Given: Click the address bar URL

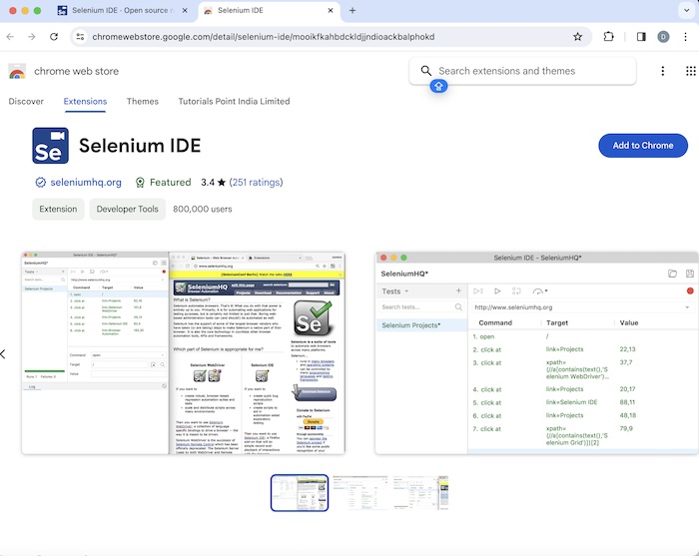Looking at the screenshot, I should click(x=263, y=37).
